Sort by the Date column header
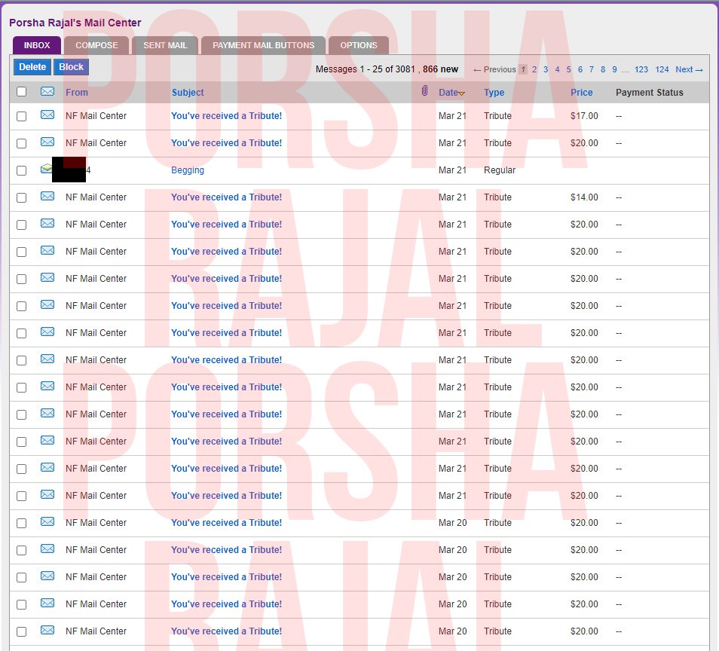The width and height of the screenshot is (719, 651). 448,92
